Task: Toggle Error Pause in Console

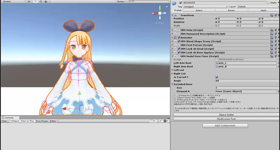Action: coord(42,121)
